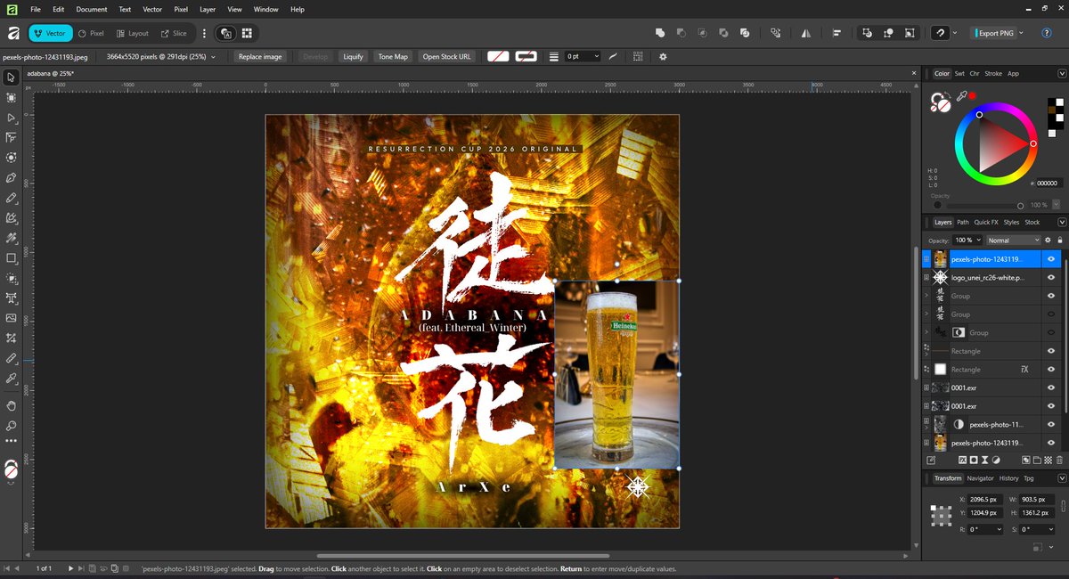The width and height of the screenshot is (1069, 579).
Task: Add a layer mask from Layers panel
Action: tap(974, 460)
